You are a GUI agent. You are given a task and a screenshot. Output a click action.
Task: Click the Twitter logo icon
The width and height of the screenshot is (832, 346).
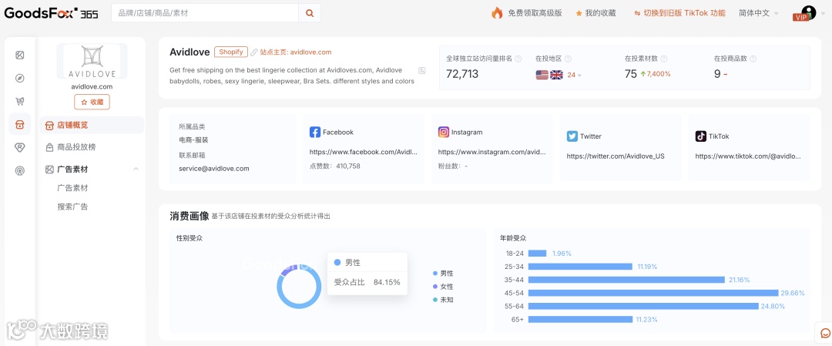(x=572, y=136)
